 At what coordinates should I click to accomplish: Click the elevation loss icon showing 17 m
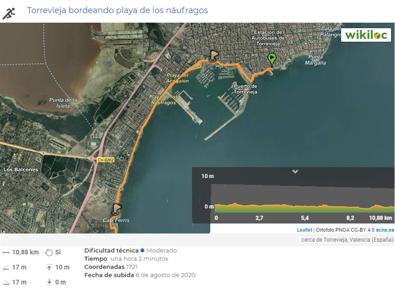pos(6,282)
